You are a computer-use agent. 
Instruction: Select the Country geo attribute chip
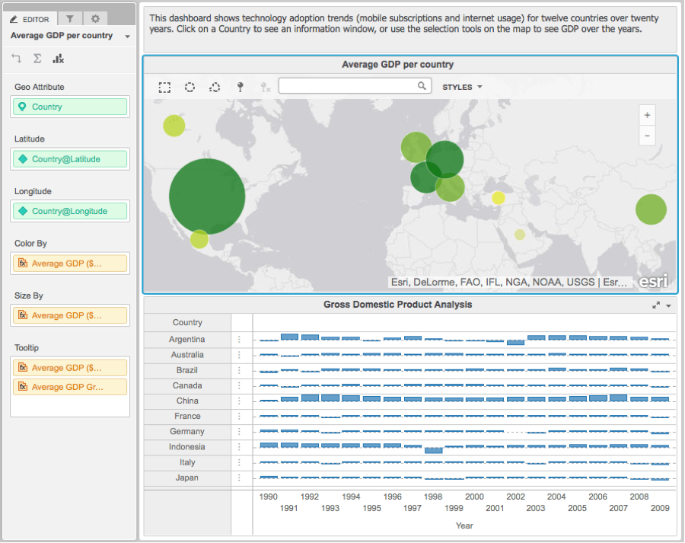click(70, 107)
